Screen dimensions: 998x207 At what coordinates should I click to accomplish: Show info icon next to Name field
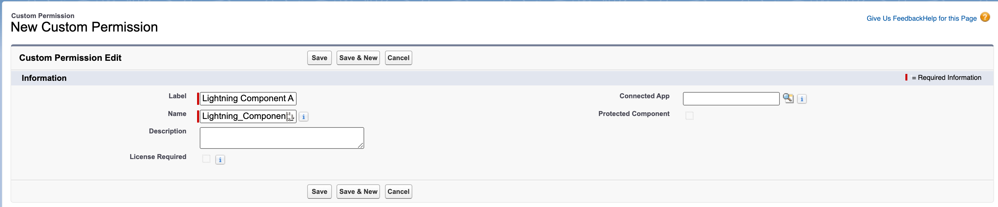pos(303,117)
